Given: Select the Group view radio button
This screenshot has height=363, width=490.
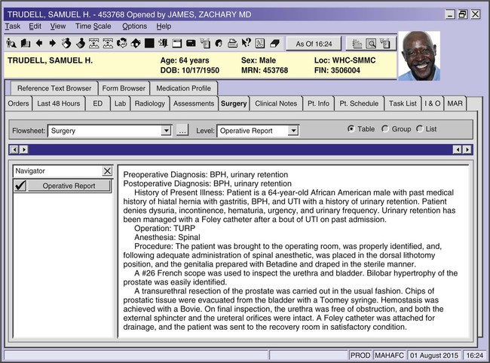Looking at the screenshot, I should [x=385, y=129].
